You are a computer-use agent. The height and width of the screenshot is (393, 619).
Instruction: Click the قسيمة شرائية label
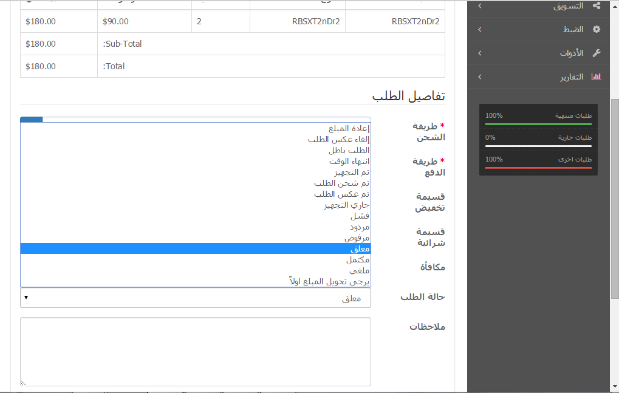click(431, 237)
